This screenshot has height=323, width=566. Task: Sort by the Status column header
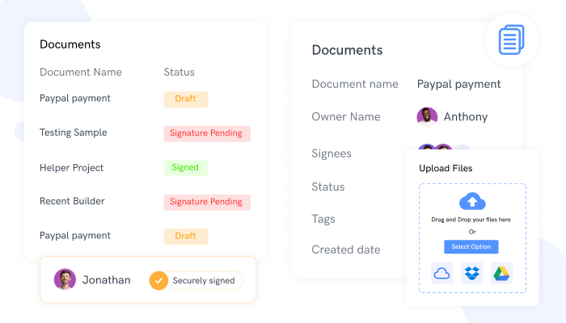pyautogui.click(x=178, y=72)
